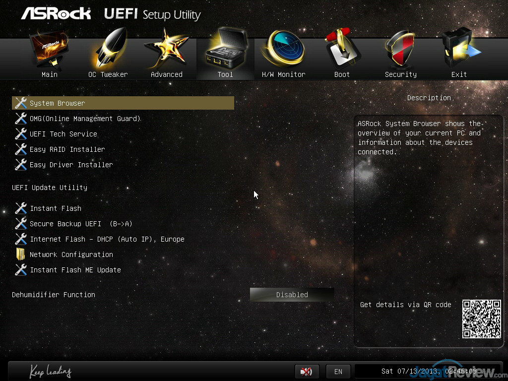Open the Dehumidifier Function Disabled dropdown

(292, 295)
